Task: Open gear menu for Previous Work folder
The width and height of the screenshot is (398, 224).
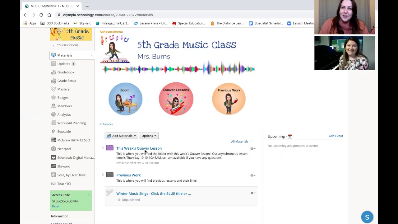Action: pyautogui.click(x=253, y=175)
